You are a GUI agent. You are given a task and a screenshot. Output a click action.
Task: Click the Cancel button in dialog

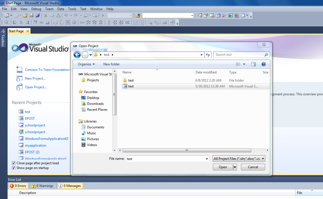click(x=253, y=167)
